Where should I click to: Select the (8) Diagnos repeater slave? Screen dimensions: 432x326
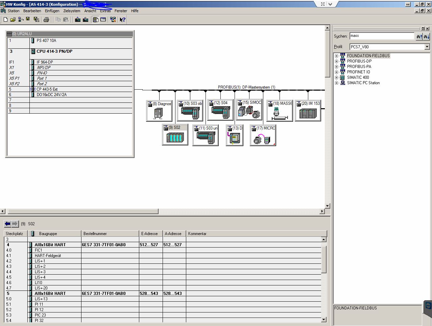click(x=159, y=111)
